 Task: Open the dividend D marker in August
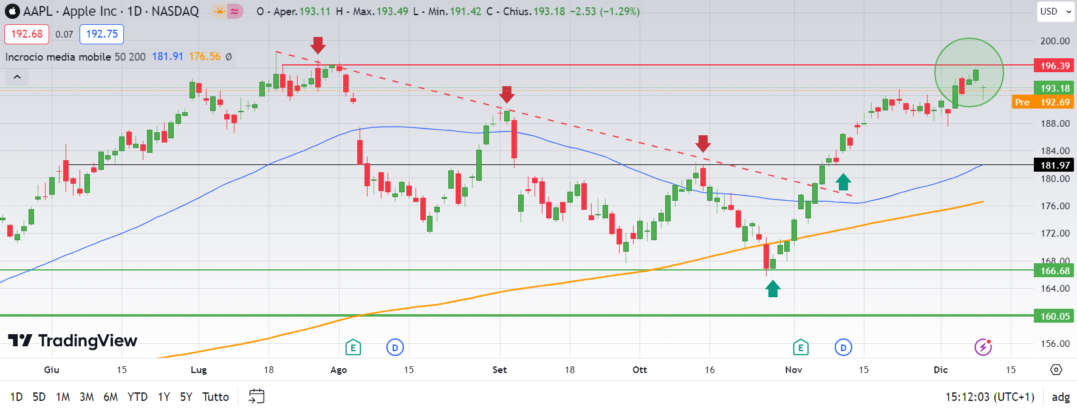click(x=395, y=348)
